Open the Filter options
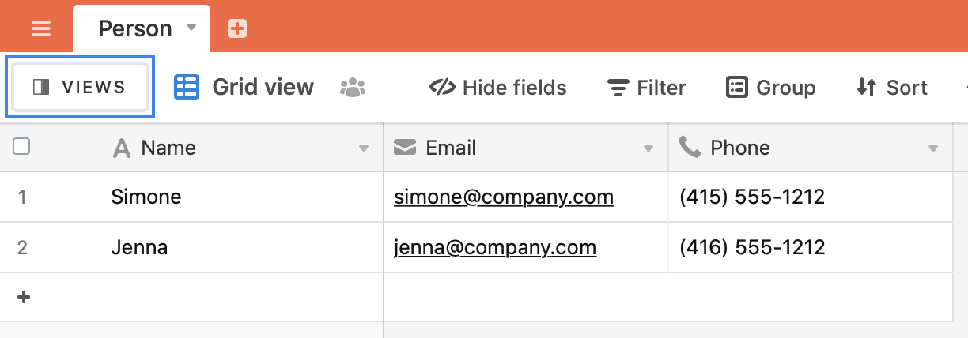Image resolution: width=968 pixels, height=338 pixels. tap(646, 88)
